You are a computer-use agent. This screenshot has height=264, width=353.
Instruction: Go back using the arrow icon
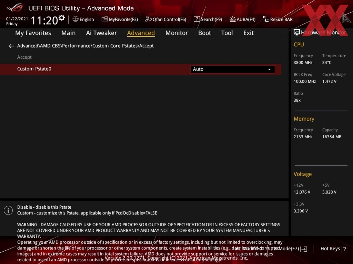[11, 46]
